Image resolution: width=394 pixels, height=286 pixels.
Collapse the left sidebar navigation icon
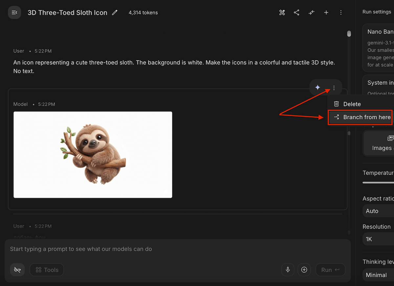point(14,12)
